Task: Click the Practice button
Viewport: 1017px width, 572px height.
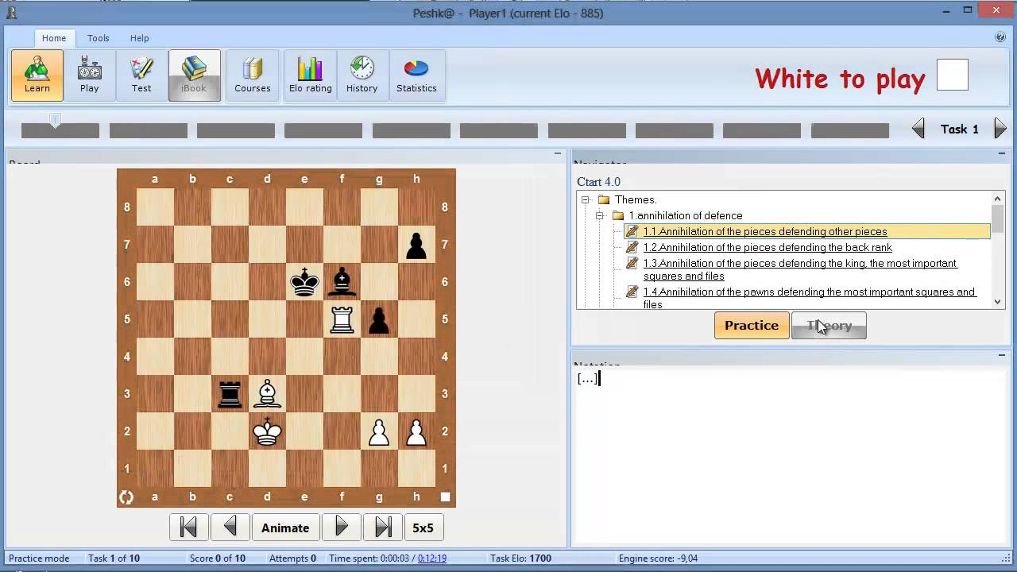Action: pos(752,326)
